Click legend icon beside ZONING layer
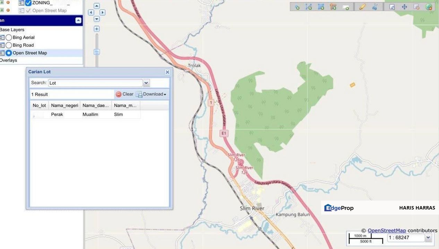The width and height of the screenshot is (439, 249). point(21,3)
